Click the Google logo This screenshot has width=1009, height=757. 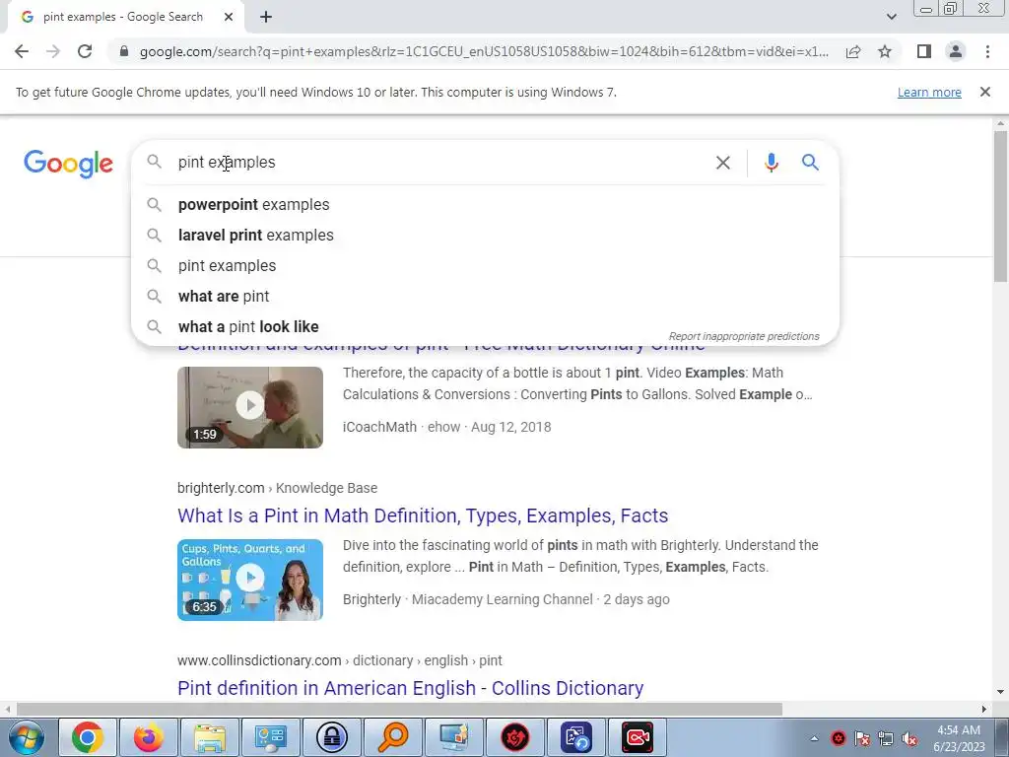68,164
